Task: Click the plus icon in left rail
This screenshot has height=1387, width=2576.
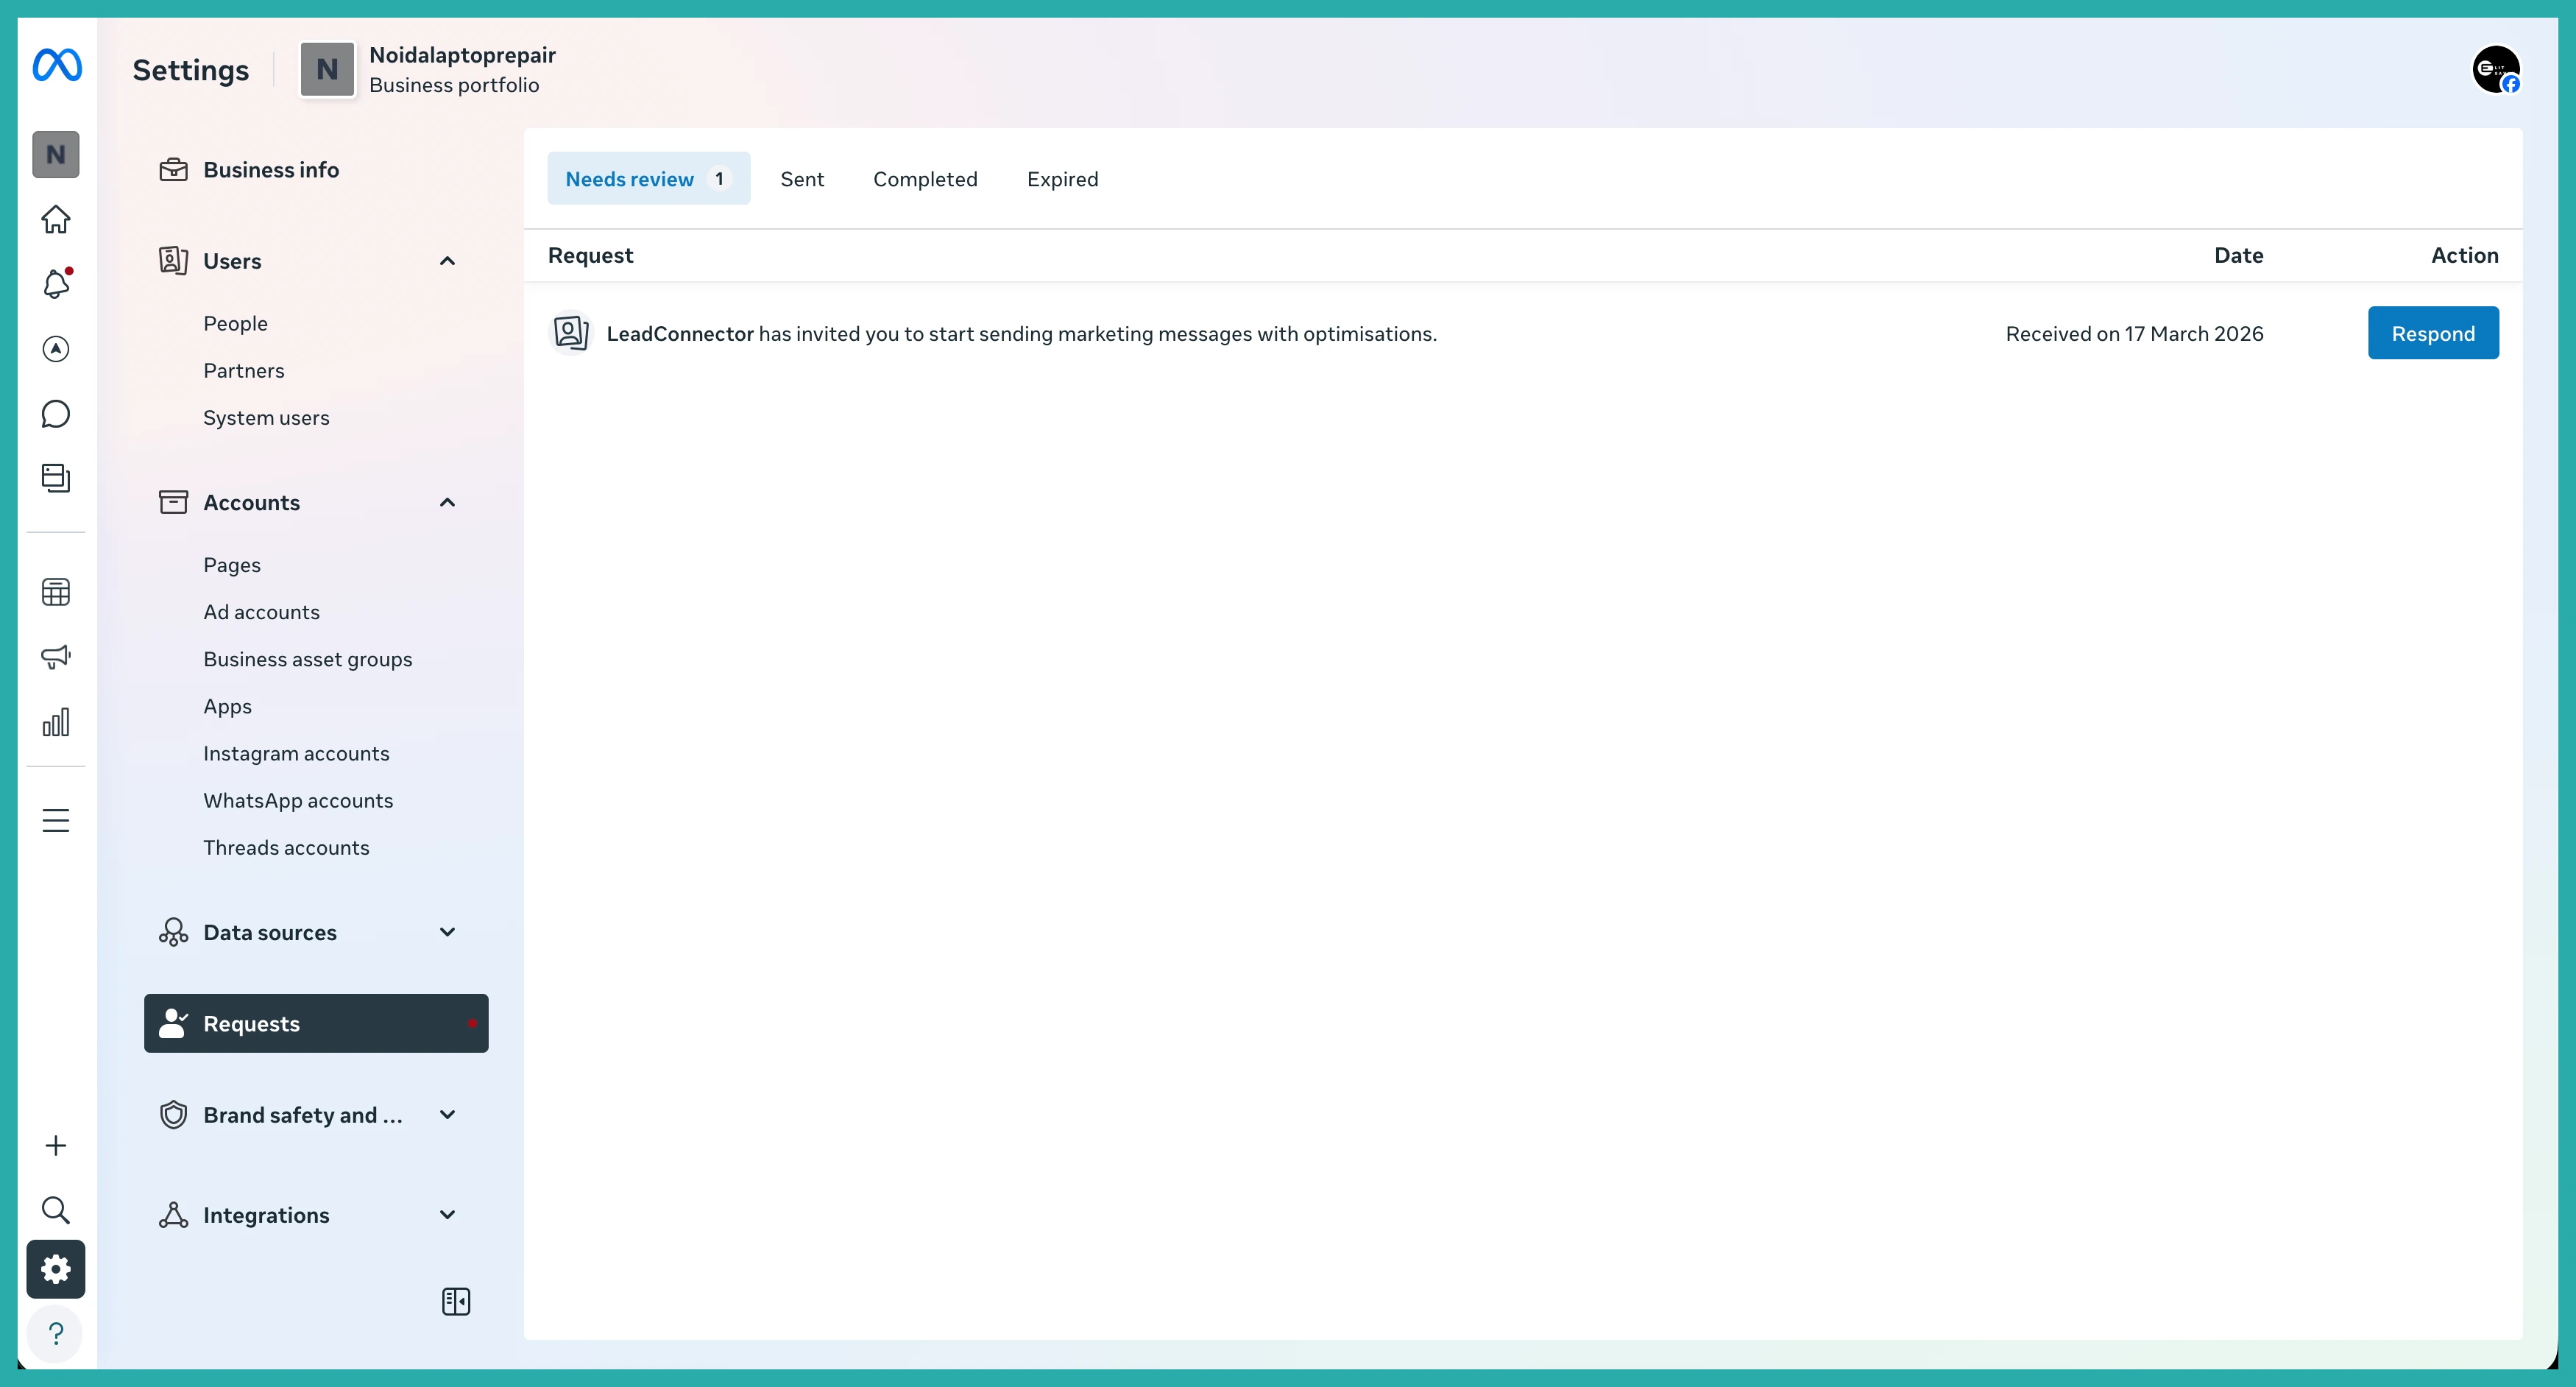Action: (x=56, y=1146)
